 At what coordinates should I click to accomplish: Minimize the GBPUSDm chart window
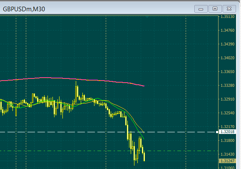point(201,9)
